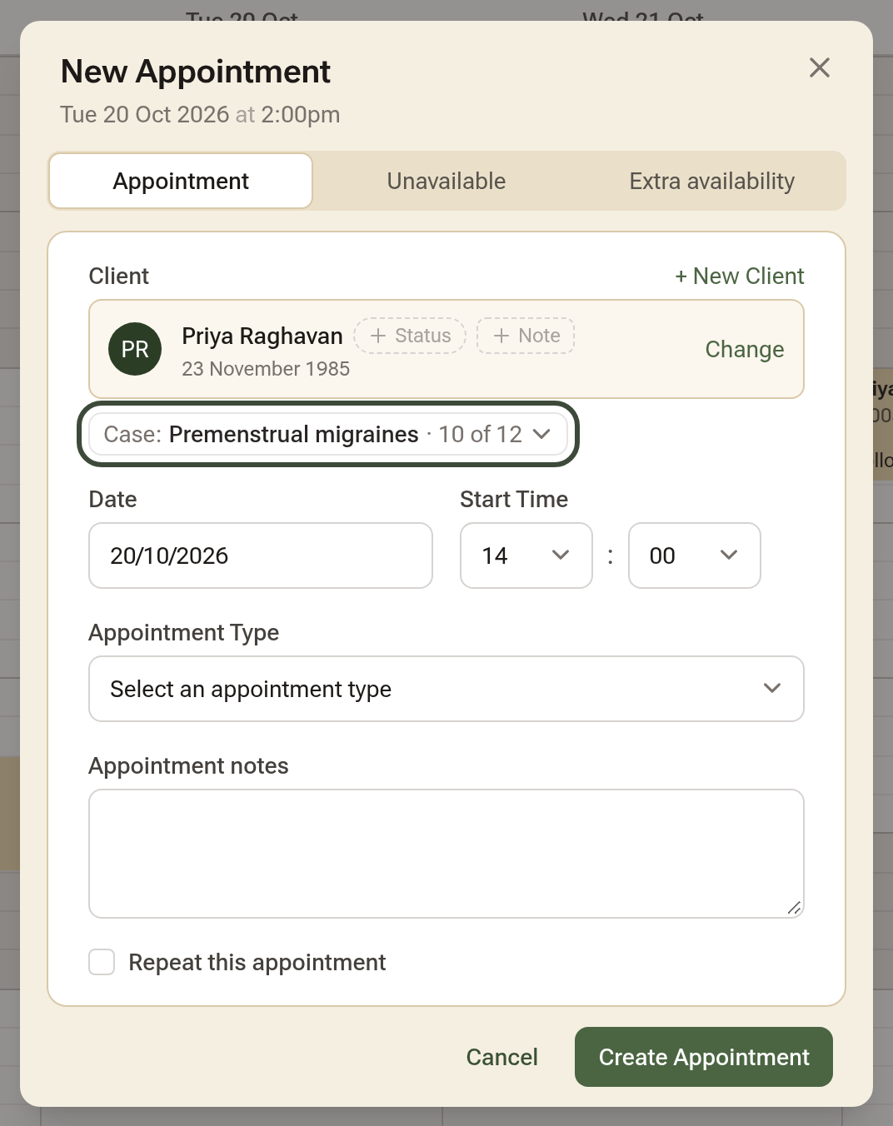Click the + New Client link

click(x=740, y=276)
